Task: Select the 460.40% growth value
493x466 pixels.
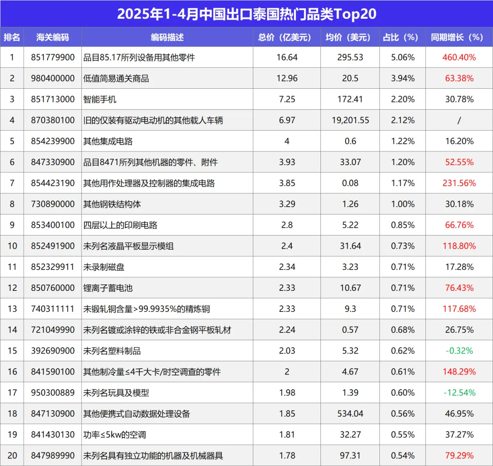Action: click(459, 57)
